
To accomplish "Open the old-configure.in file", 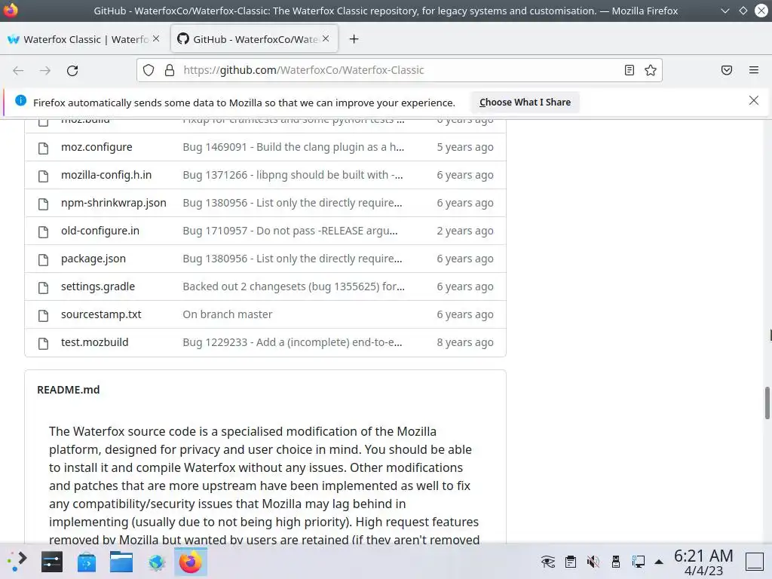I will tap(100, 231).
